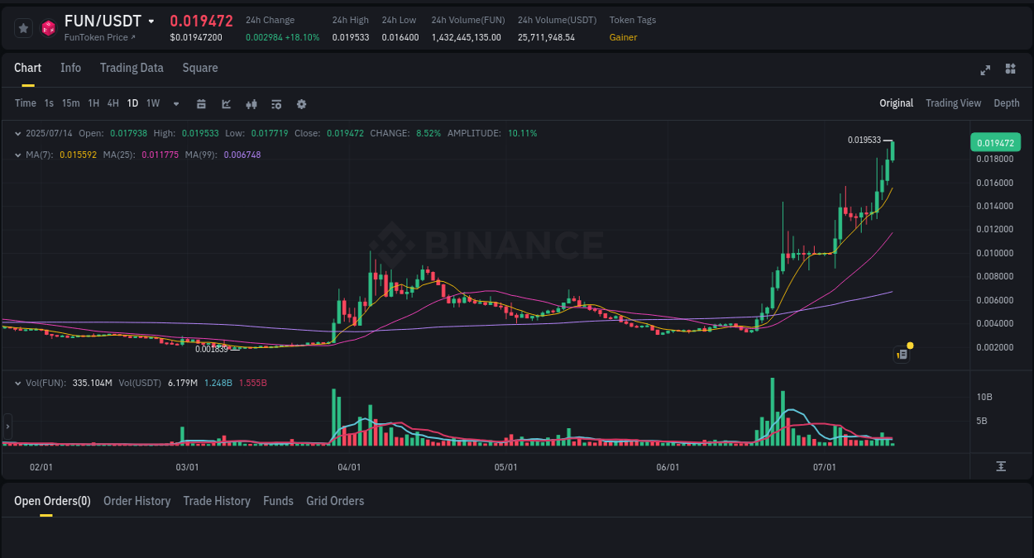Open the chart style line icon
Image resolution: width=1034 pixels, height=558 pixels.
226,103
